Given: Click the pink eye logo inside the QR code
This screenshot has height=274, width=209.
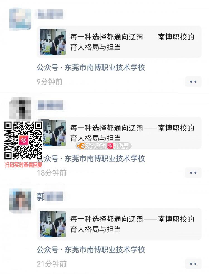Looking at the screenshot, I should [x=24, y=140].
